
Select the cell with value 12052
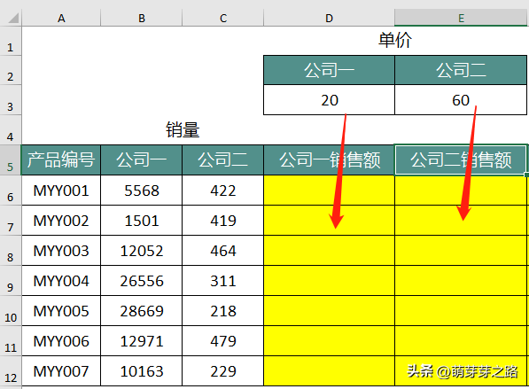(x=142, y=251)
